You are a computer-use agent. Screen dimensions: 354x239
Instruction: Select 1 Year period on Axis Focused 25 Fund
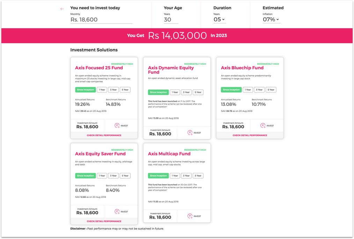coord(102,90)
